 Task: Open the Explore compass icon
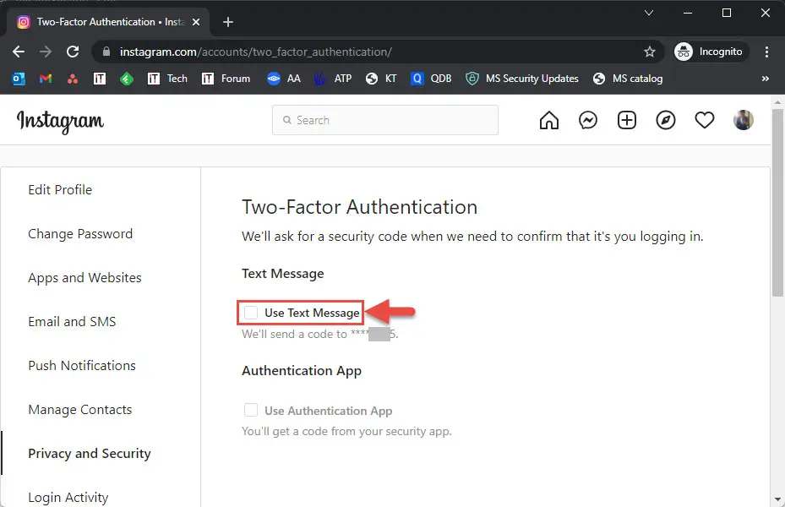[x=666, y=121]
